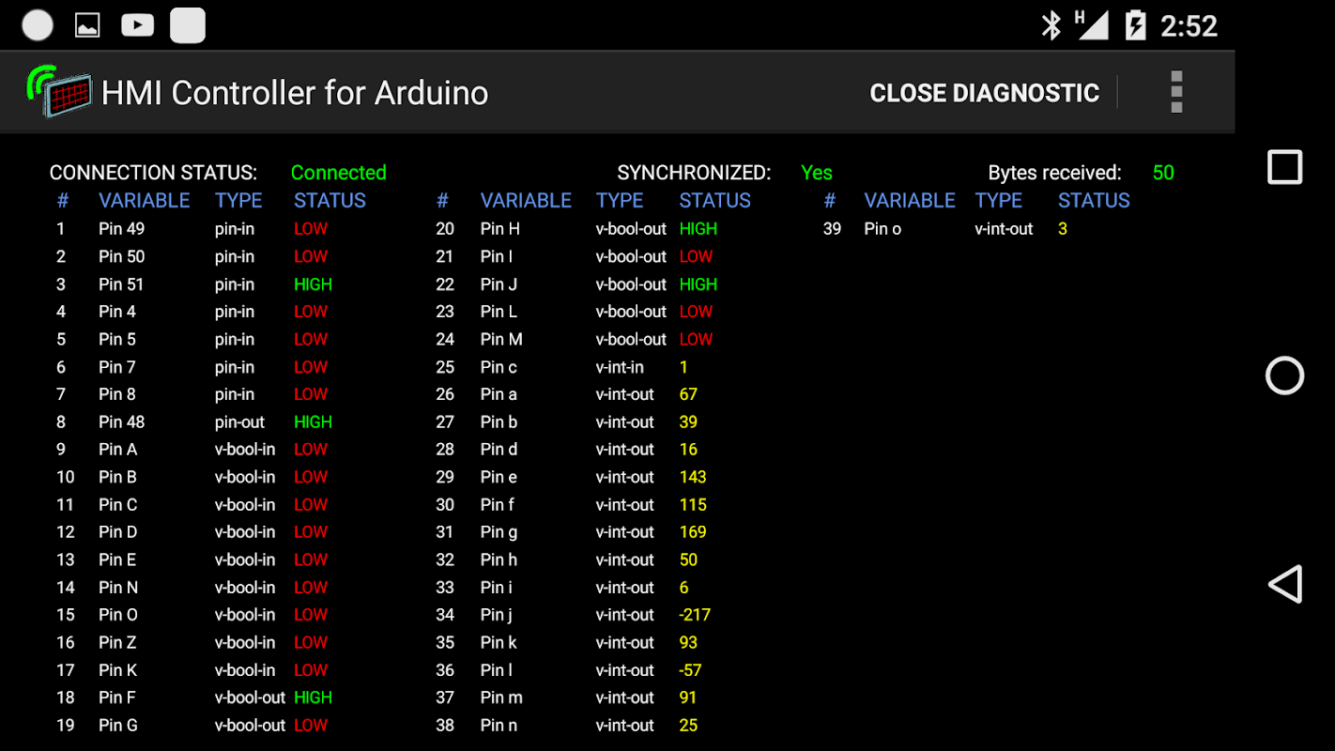This screenshot has height=751, width=1335.
Task: Select the Pin O variable in row 15
Action: pos(118,615)
